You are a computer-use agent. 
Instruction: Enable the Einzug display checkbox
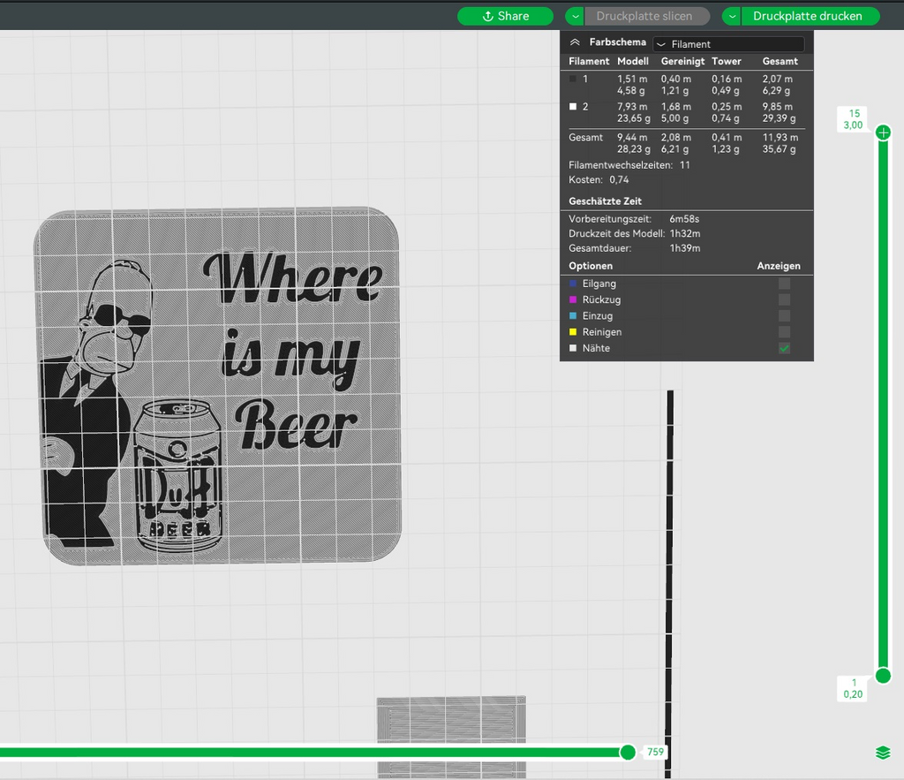(x=784, y=315)
